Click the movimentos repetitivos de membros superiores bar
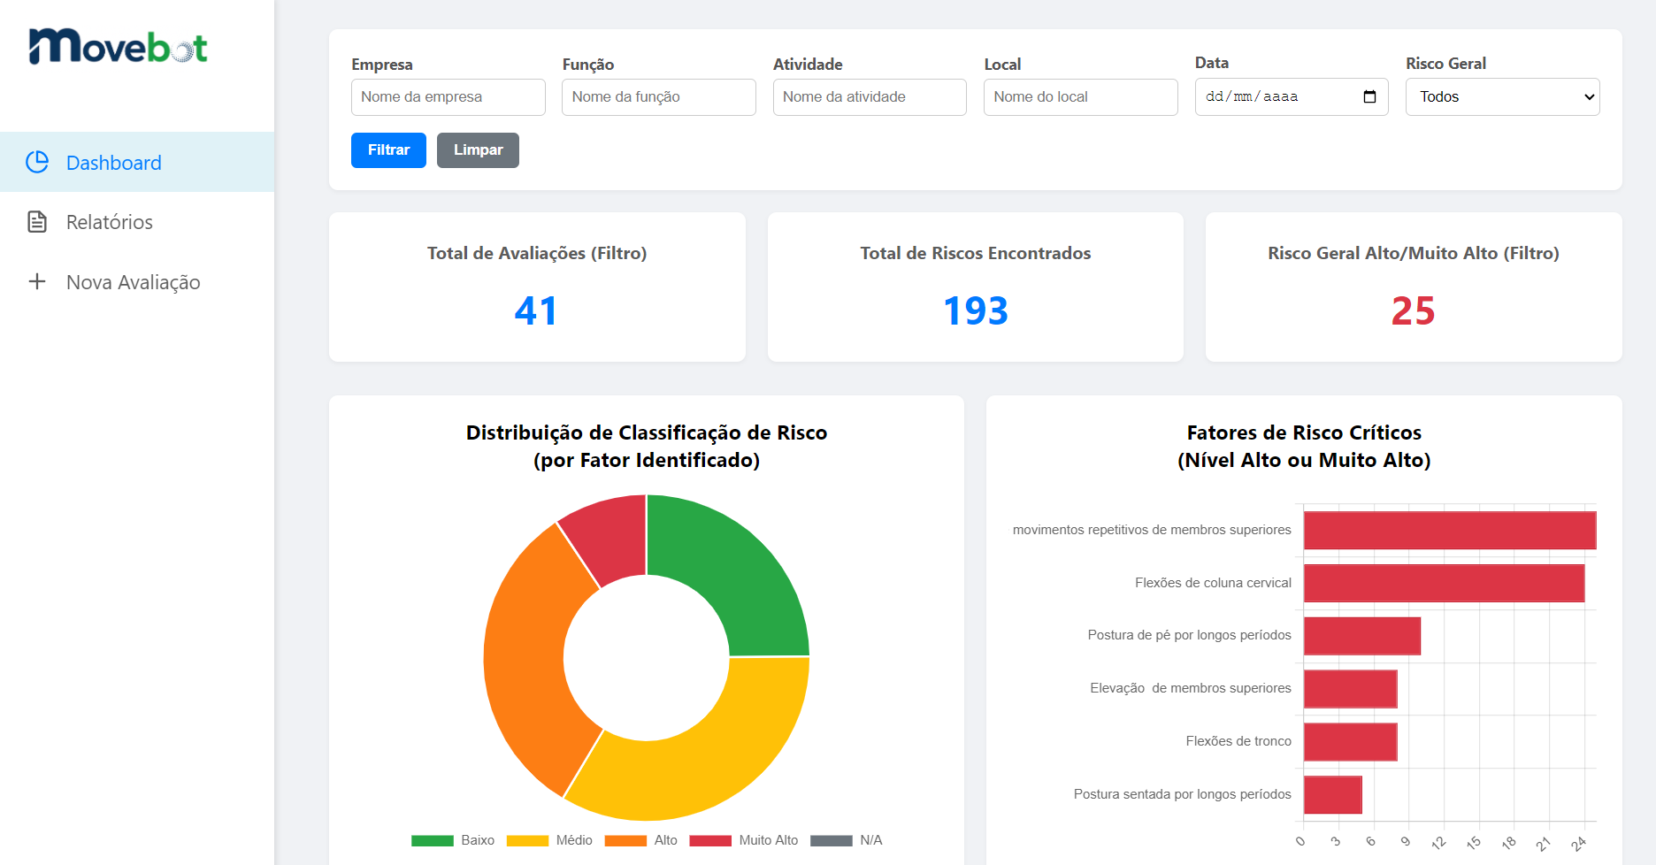 pos(1450,531)
